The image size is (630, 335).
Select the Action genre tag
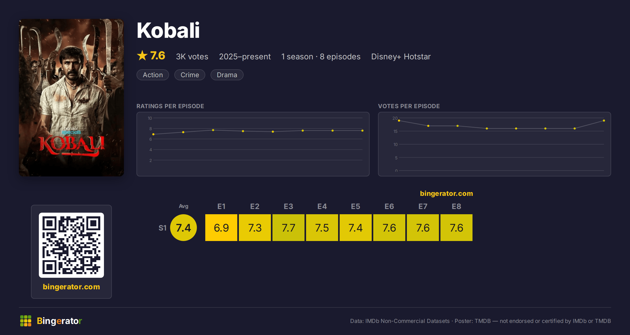pyautogui.click(x=153, y=75)
